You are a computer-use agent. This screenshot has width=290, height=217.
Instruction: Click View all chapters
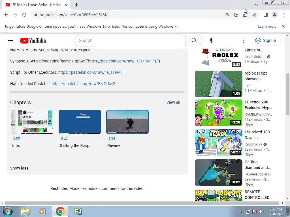pyautogui.click(x=173, y=102)
